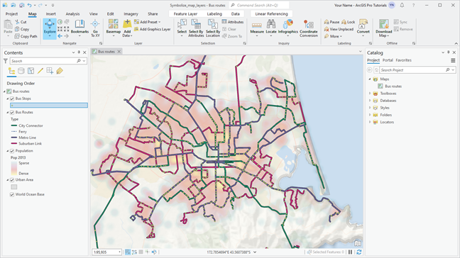Open the map scale dropdown

click(120, 252)
